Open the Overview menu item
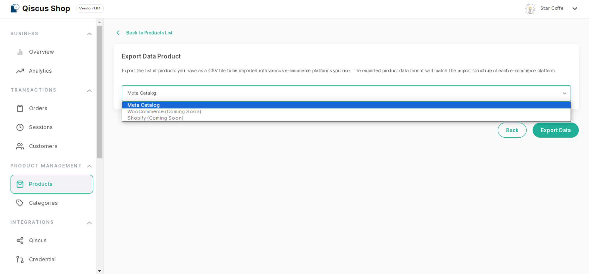 pyautogui.click(x=52, y=52)
